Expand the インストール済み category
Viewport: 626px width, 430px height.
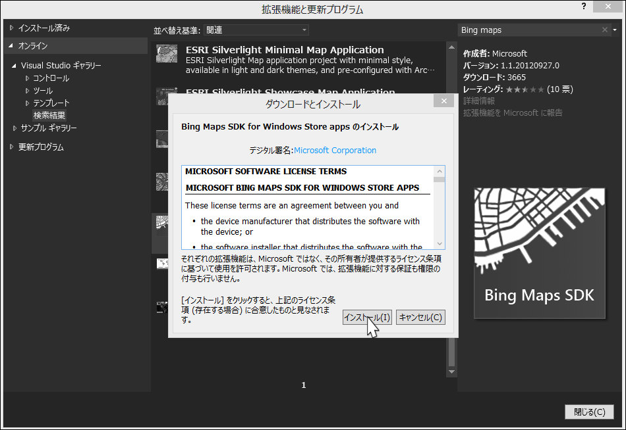point(12,28)
